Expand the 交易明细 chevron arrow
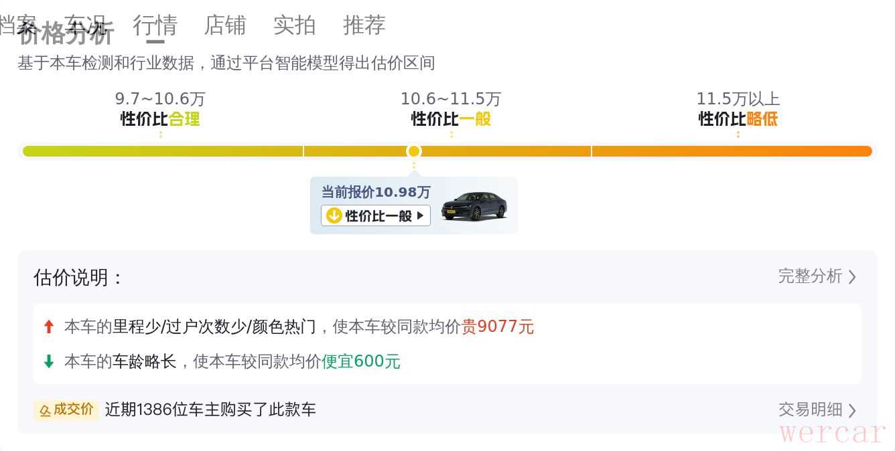This screenshot has height=451, width=895. [852, 410]
